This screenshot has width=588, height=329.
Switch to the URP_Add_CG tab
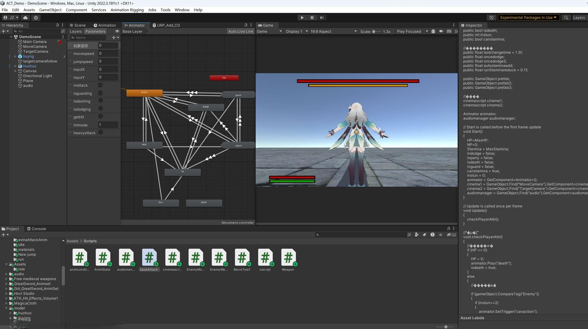pos(166,25)
